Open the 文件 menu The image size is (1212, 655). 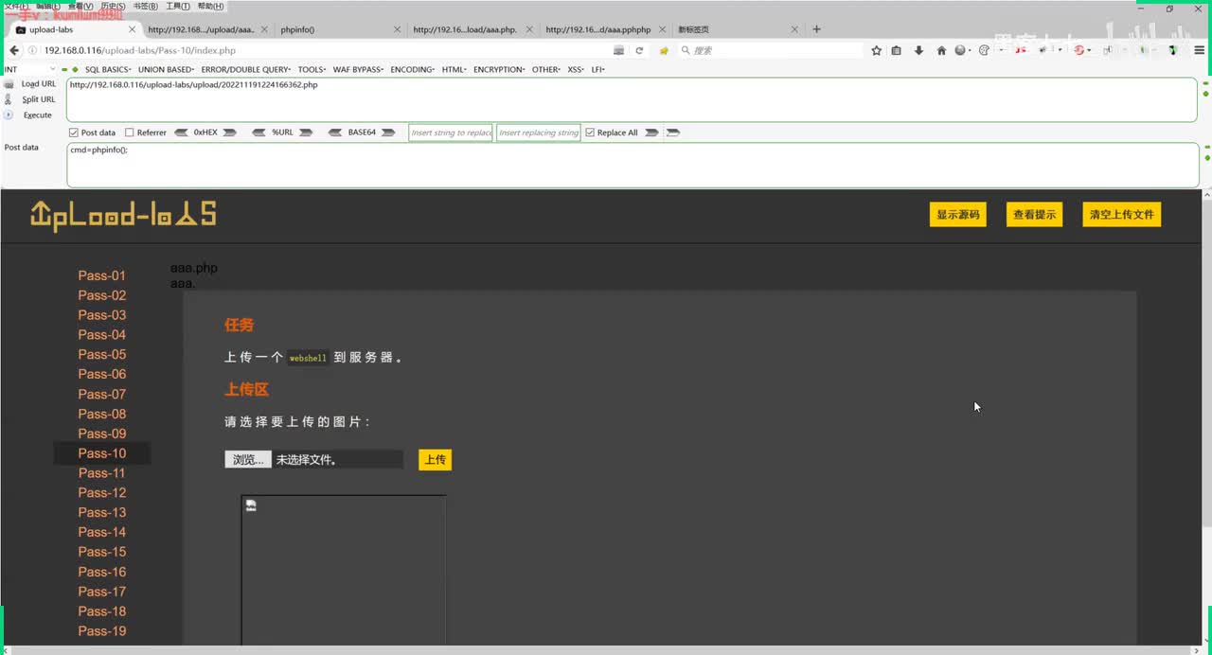click(x=15, y=6)
